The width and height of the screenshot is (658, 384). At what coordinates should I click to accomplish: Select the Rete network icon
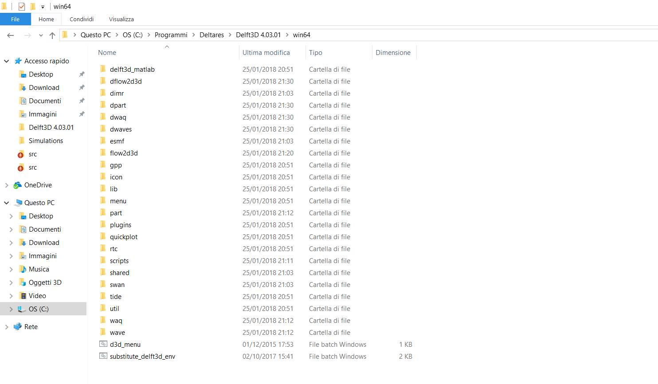tap(18, 327)
